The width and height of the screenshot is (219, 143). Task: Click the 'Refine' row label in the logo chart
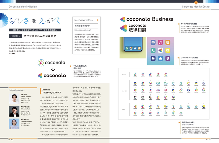coord(124,75)
